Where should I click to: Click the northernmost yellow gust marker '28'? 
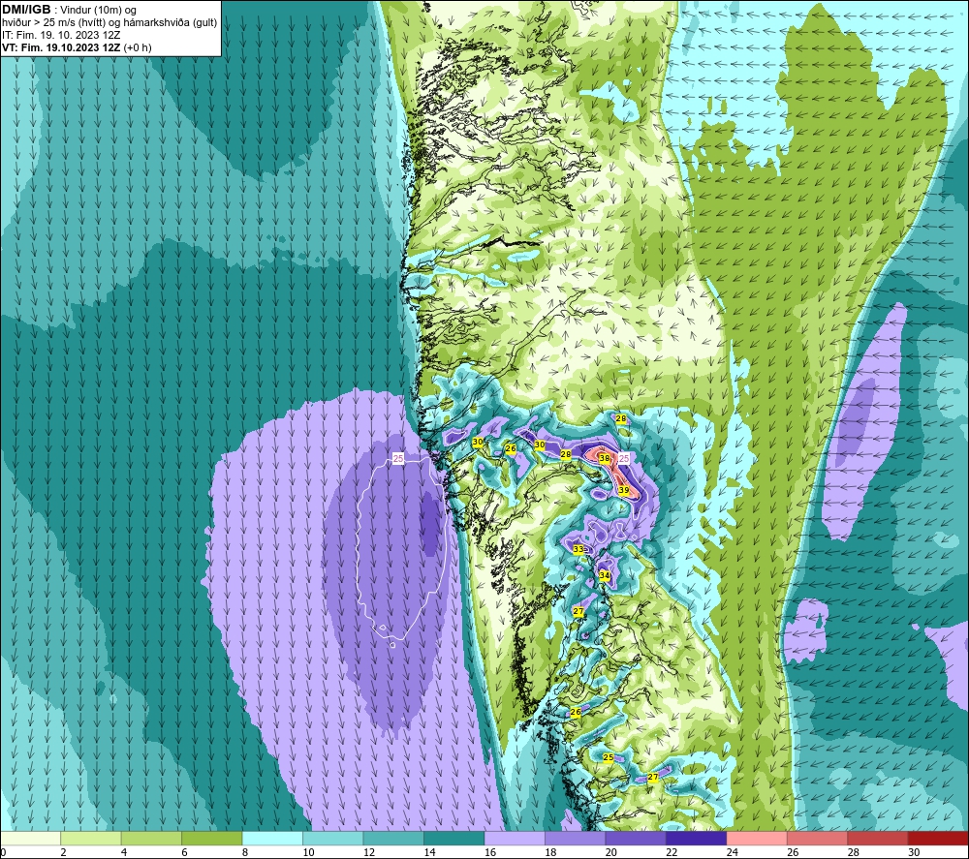point(620,418)
